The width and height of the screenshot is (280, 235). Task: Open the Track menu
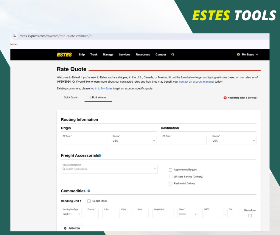(x=94, y=55)
